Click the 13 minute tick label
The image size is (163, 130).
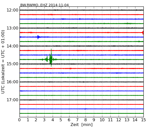pos(127,120)
